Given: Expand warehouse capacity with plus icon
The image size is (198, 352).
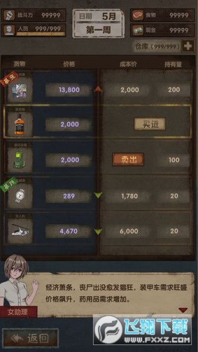Looking at the screenshot, I should (x=188, y=47).
